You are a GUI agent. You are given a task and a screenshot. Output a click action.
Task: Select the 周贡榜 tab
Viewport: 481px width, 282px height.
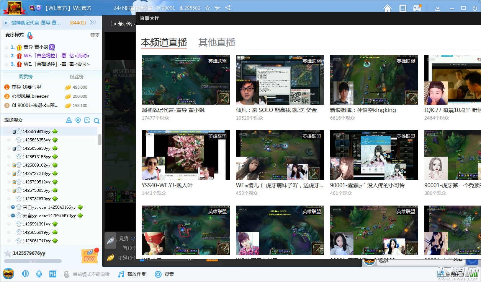pos(26,76)
